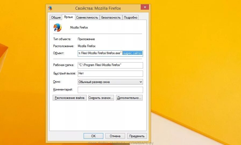
Task: Click the Firefox icon in the title bar
Action: tap(50, 8)
